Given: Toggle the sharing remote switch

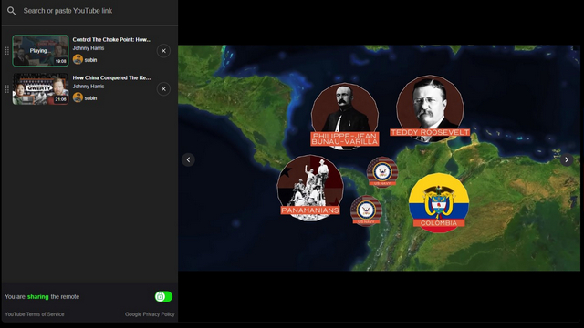Looking at the screenshot, I should (163, 296).
